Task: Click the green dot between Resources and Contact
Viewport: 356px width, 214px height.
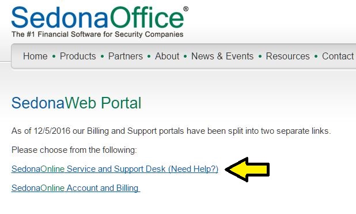Action: (316, 56)
